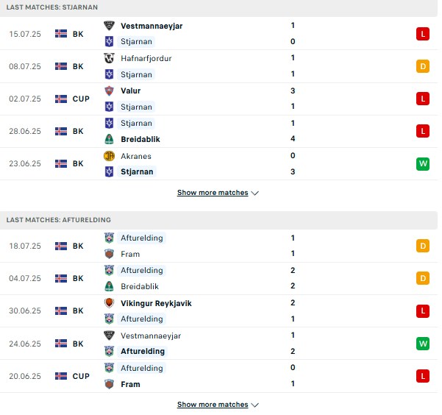Expand more matches under Afturelding section

click(213, 404)
